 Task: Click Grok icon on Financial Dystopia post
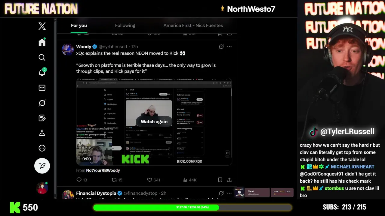coord(221,193)
